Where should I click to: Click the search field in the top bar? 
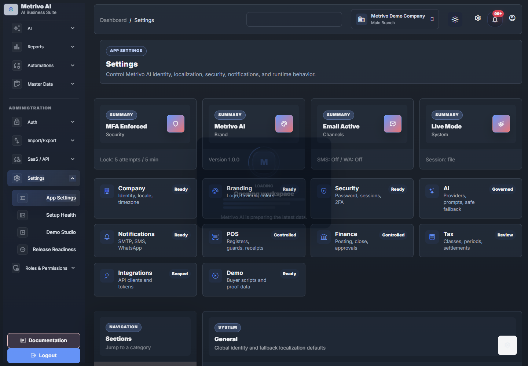294,19
